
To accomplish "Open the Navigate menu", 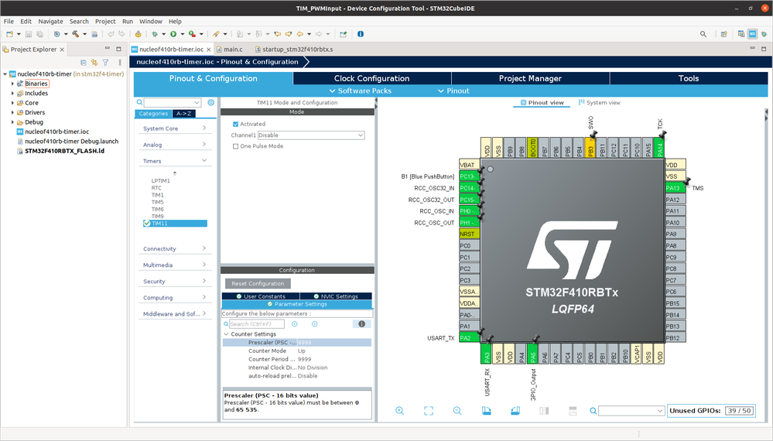I will tap(50, 21).
